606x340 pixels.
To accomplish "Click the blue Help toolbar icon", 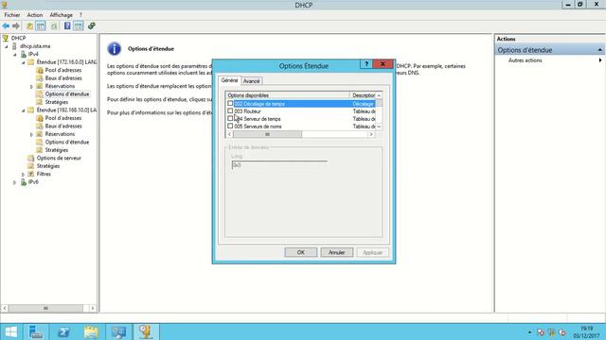I will (x=67, y=25).
